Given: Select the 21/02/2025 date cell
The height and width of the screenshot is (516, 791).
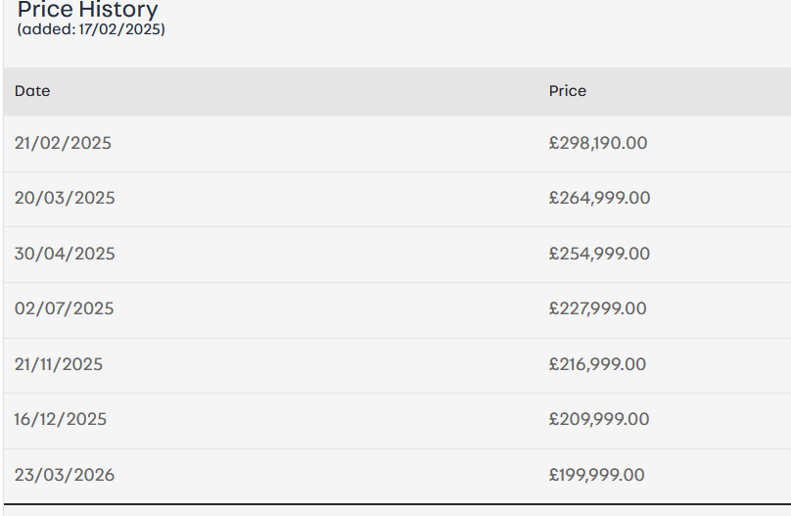Looking at the screenshot, I should [x=63, y=143].
